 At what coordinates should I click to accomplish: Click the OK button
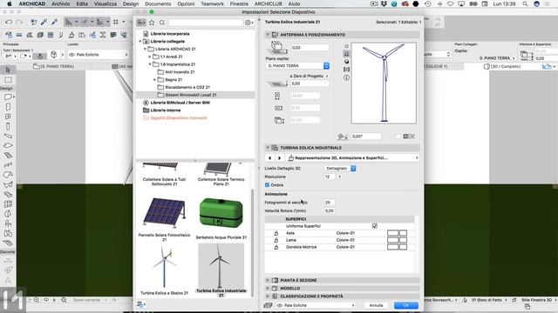pyautogui.click(x=406, y=305)
